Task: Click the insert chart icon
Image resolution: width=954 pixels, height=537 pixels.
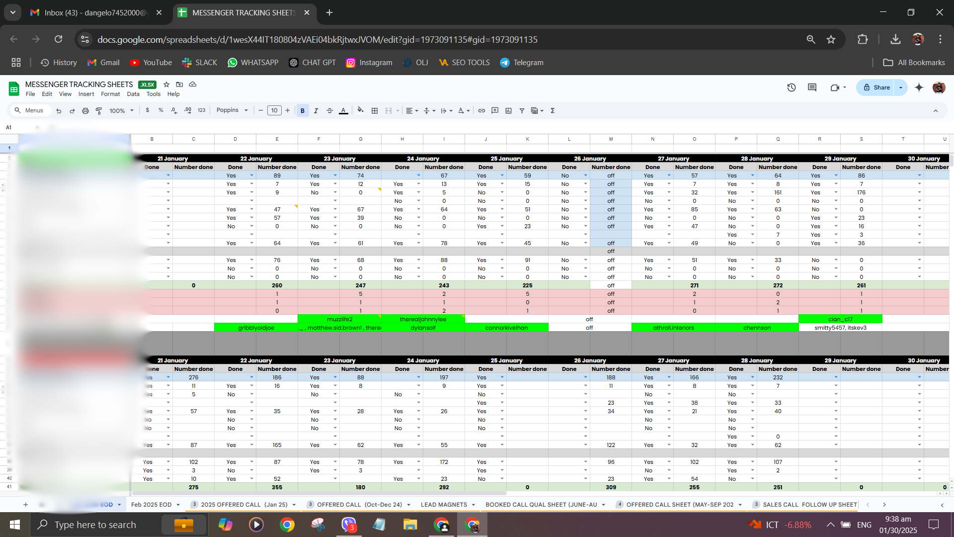Action: 508,111
